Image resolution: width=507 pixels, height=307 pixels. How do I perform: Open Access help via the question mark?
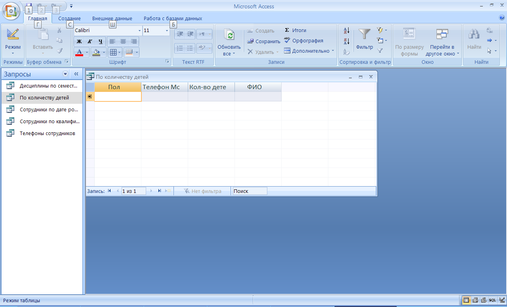pyautogui.click(x=502, y=18)
